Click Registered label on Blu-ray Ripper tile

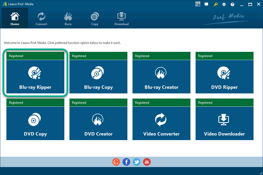(x=16, y=56)
